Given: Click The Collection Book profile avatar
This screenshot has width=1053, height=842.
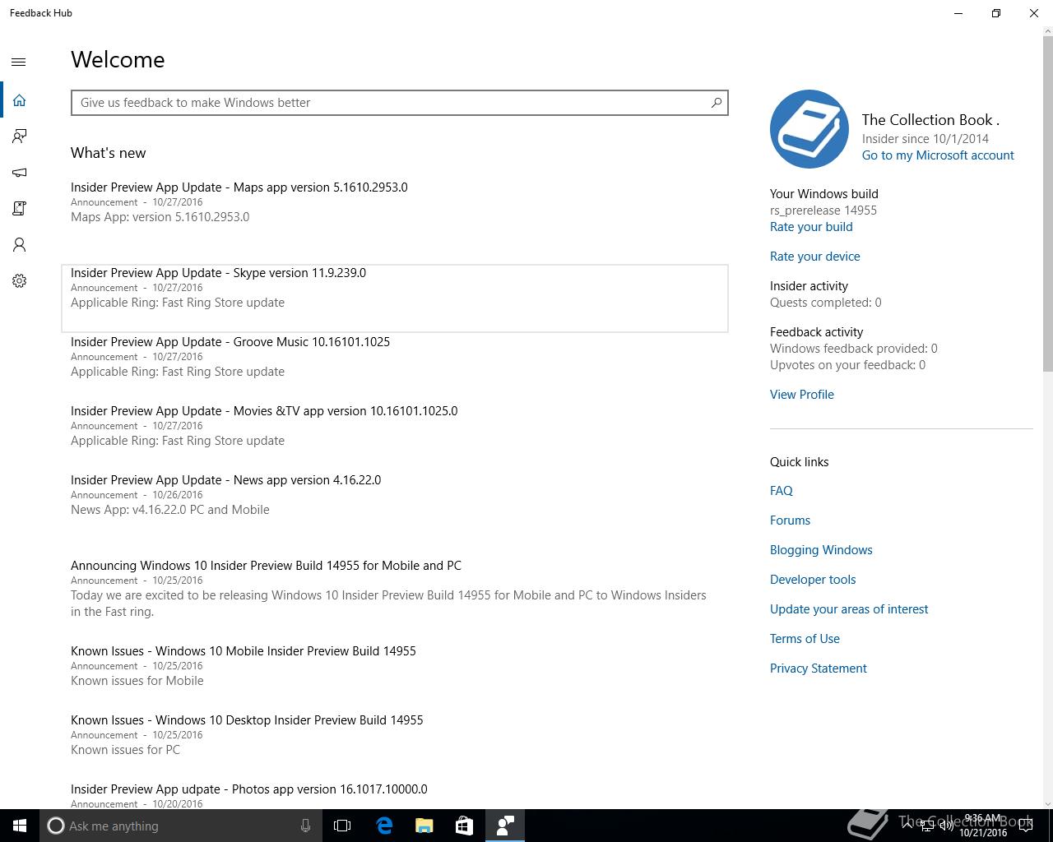Looking at the screenshot, I should click(x=809, y=129).
